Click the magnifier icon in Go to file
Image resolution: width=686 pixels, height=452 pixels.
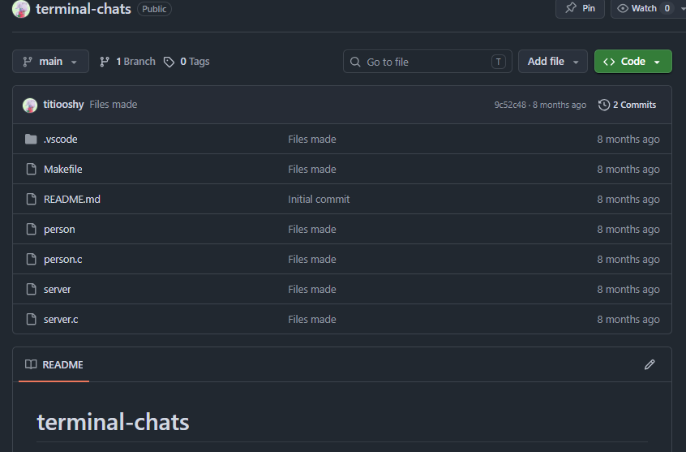[355, 62]
